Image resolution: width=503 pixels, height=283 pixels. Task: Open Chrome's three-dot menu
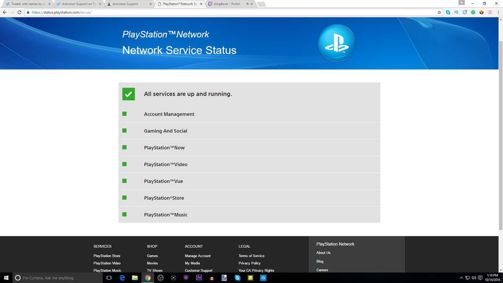[x=498, y=12]
